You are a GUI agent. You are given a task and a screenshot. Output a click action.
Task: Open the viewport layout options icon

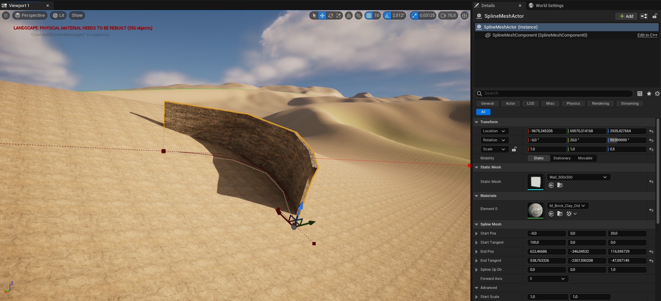[x=464, y=15]
